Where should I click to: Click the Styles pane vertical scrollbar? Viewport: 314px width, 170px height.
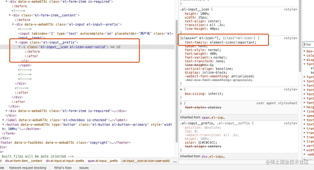click(x=300, y=36)
